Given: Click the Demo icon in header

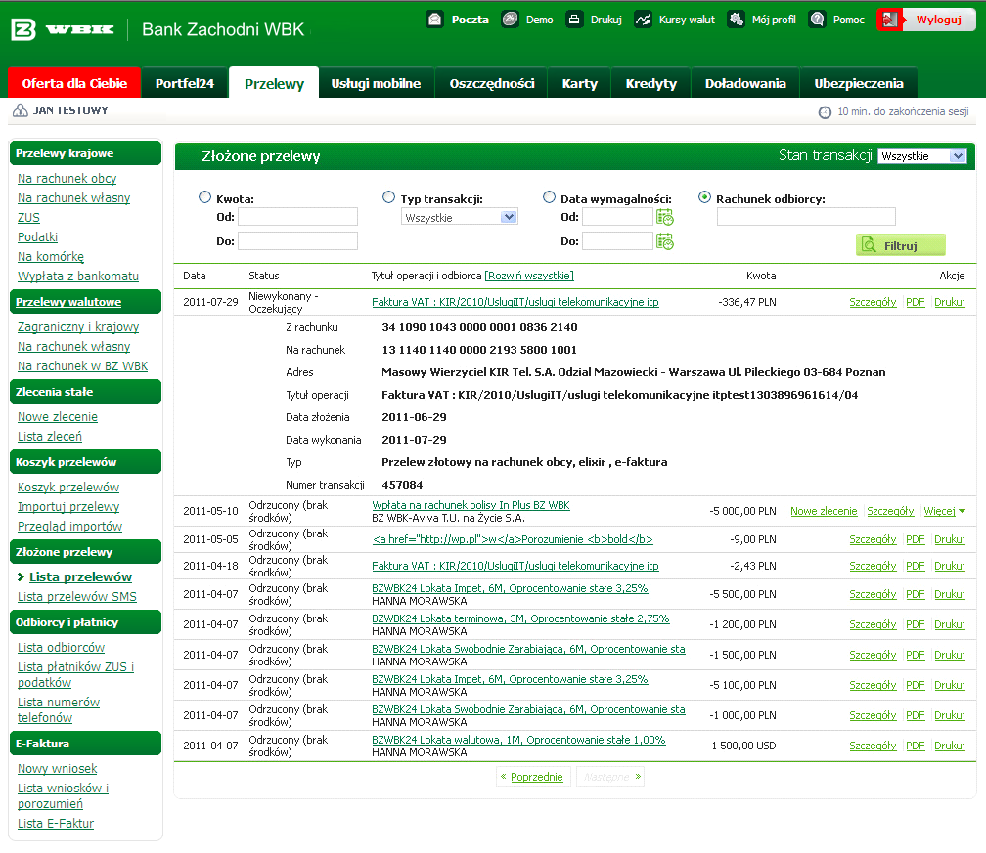Looking at the screenshot, I should coord(510,20).
